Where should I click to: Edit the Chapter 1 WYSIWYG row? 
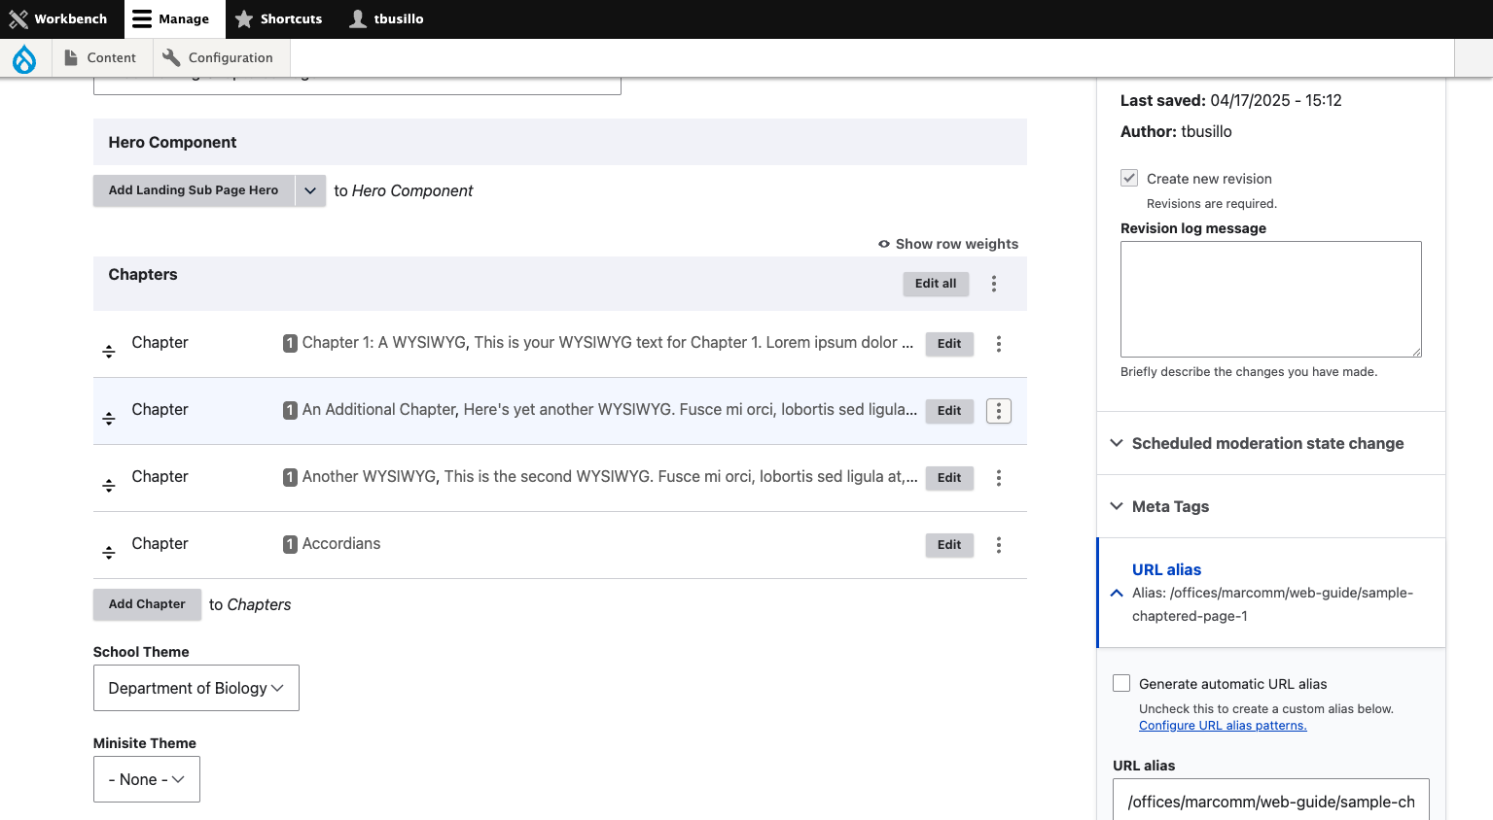[949, 344]
